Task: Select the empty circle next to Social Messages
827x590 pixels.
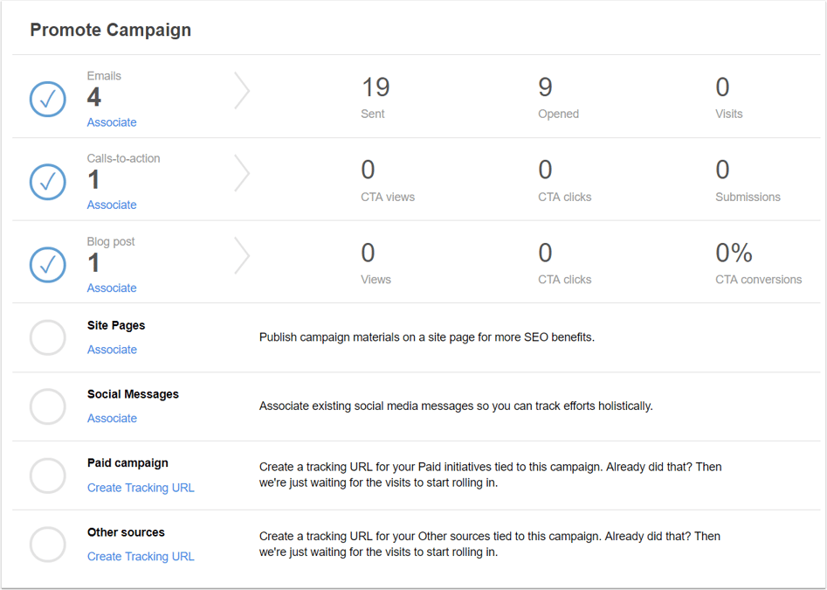Action: (47, 406)
